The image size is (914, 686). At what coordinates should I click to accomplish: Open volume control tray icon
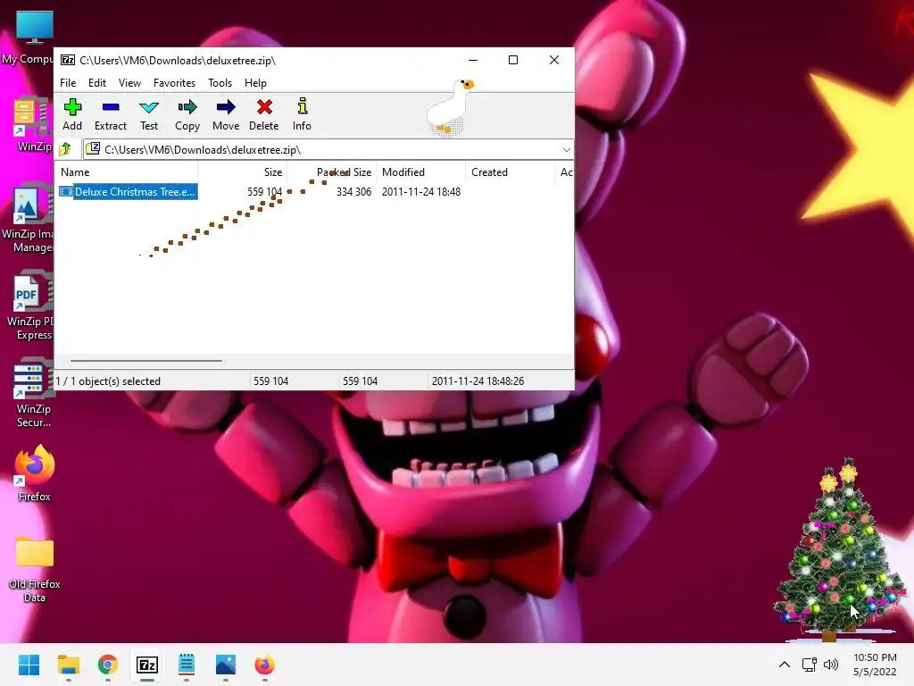pyautogui.click(x=831, y=665)
